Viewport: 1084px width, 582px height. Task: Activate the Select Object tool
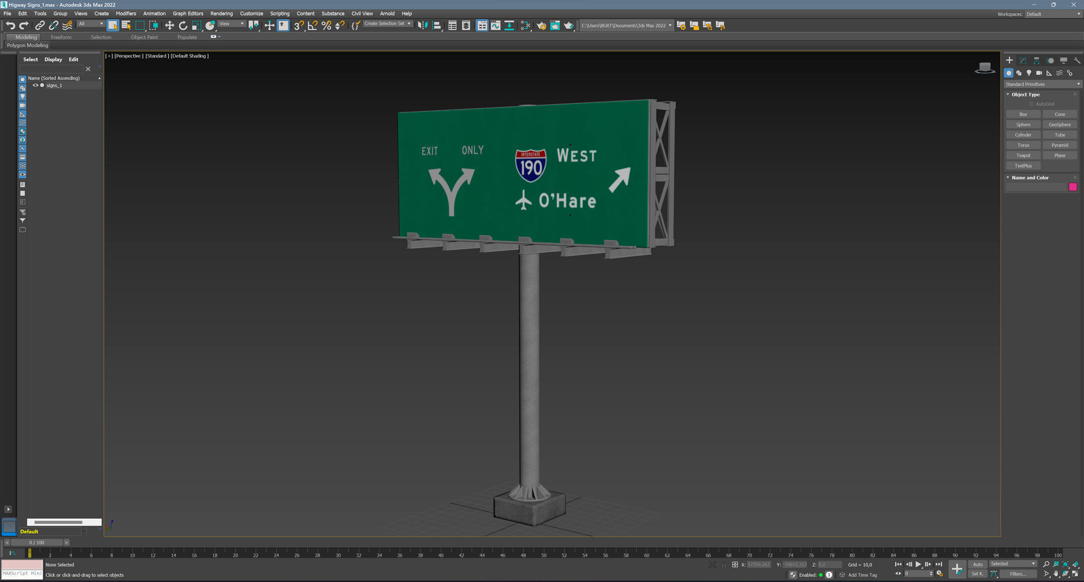(x=112, y=25)
